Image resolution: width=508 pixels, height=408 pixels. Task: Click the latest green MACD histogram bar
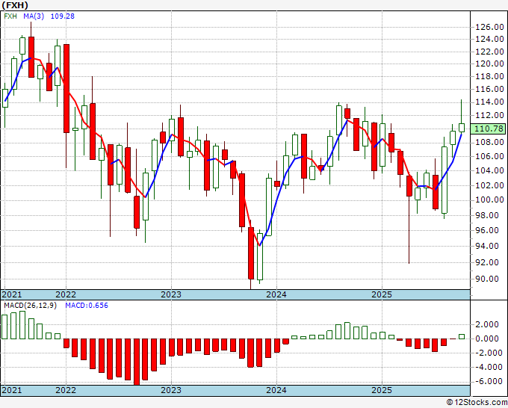[x=462, y=337]
